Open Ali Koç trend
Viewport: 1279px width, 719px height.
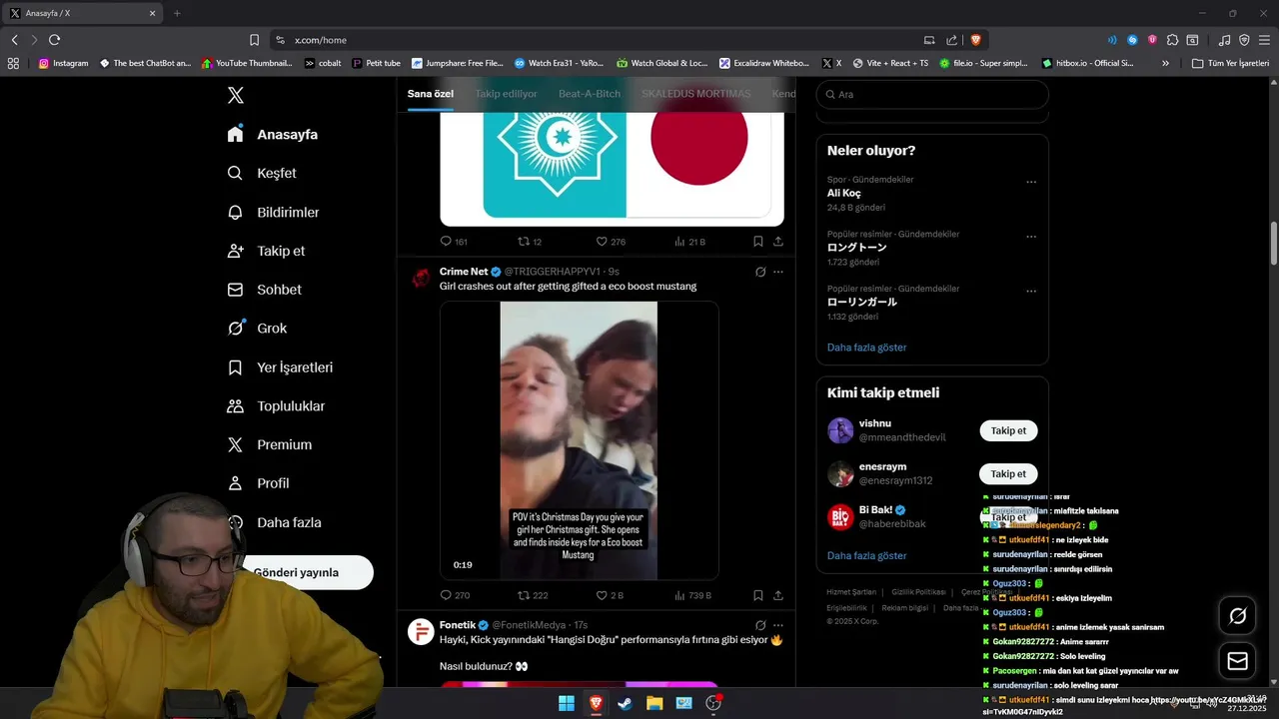(844, 193)
